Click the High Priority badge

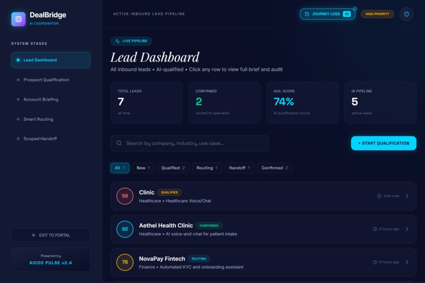click(x=378, y=14)
